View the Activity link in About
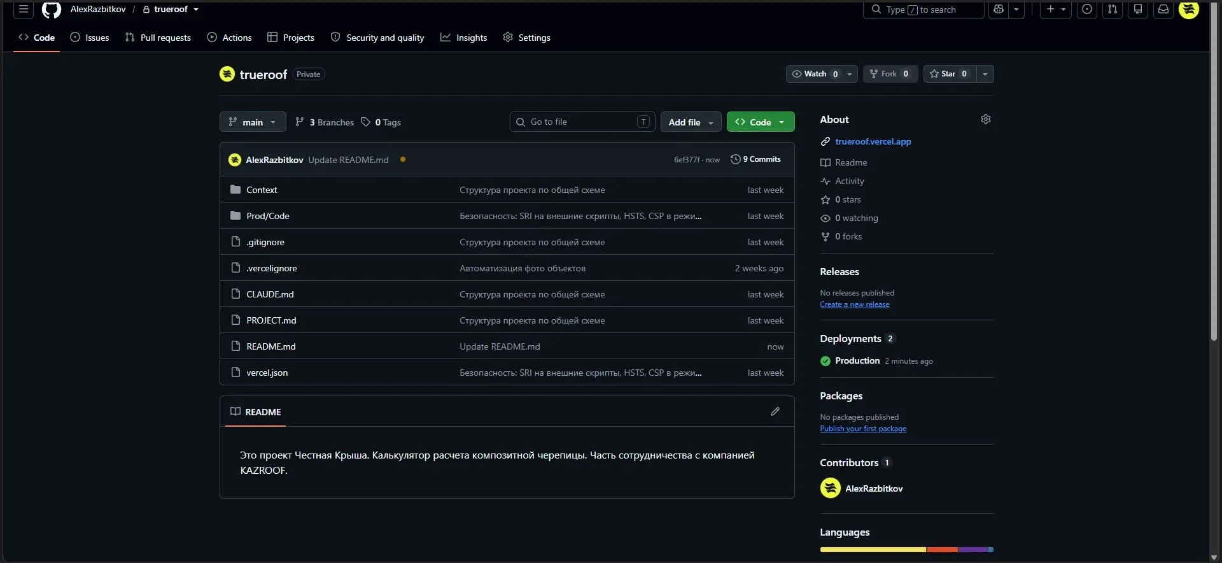1222x563 pixels. click(850, 181)
